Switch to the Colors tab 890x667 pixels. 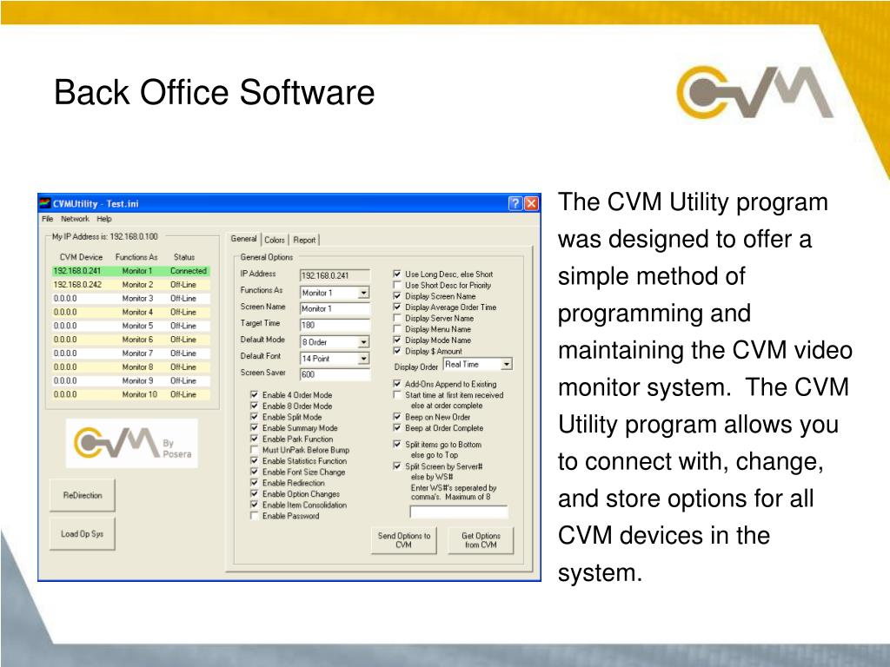(x=274, y=240)
